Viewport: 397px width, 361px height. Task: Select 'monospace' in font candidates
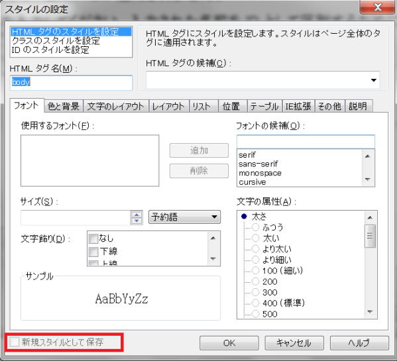coord(300,173)
